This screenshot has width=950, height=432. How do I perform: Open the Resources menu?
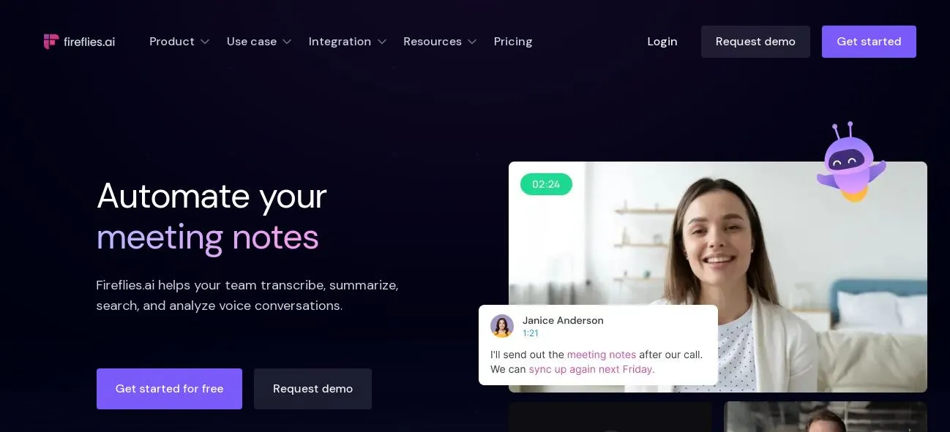pos(440,42)
